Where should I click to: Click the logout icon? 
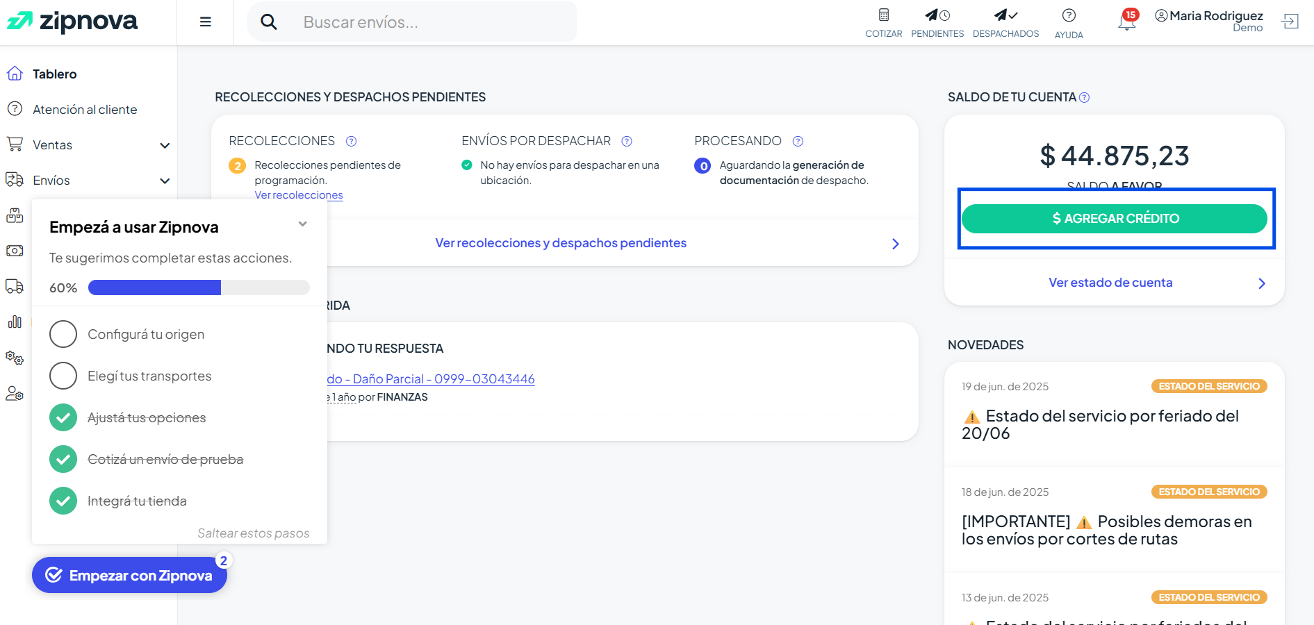coord(1290,22)
